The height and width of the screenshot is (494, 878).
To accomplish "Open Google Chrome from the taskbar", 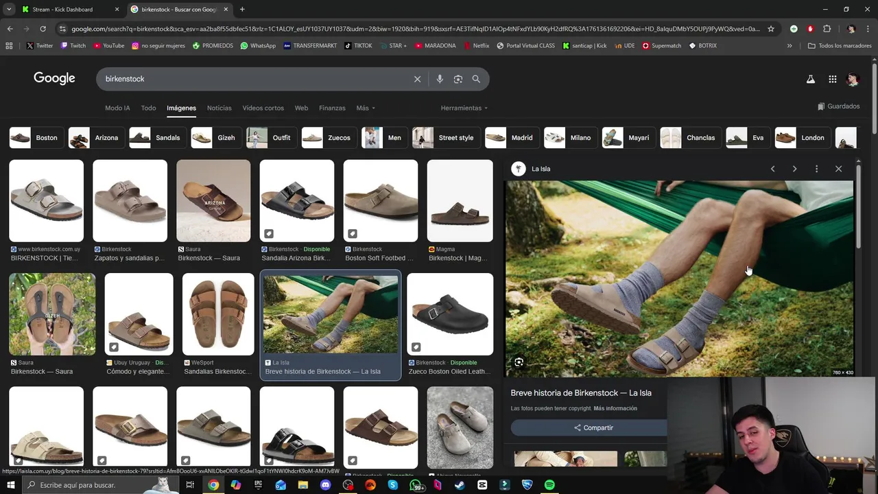I will pyautogui.click(x=213, y=485).
